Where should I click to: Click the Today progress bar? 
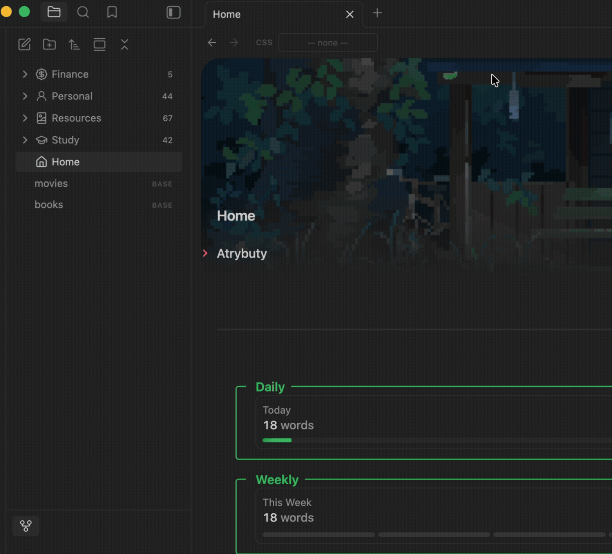pyautogui.click(x=437, y=440)
